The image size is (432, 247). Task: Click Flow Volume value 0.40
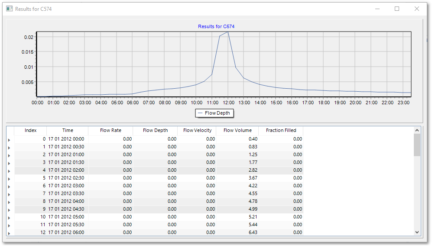point(253,139)
